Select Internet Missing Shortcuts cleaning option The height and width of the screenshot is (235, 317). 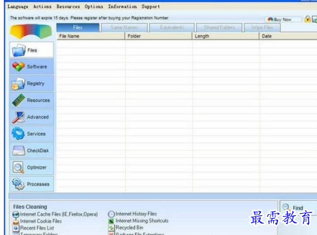139,221
